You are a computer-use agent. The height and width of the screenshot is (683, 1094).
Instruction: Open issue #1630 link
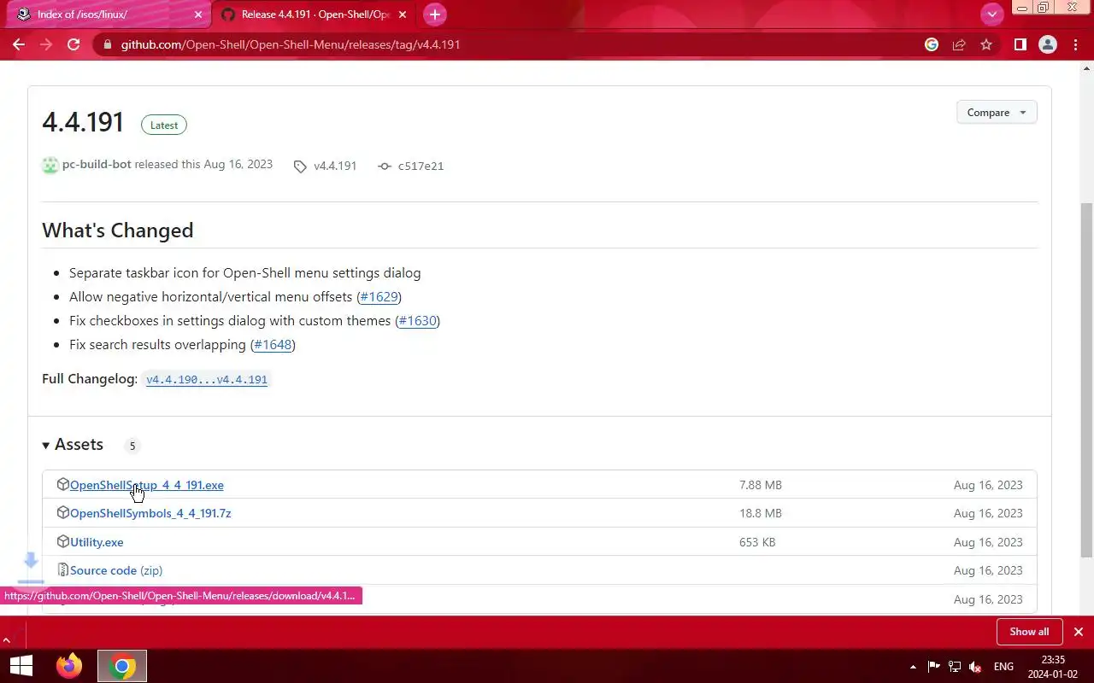[417, 321]
